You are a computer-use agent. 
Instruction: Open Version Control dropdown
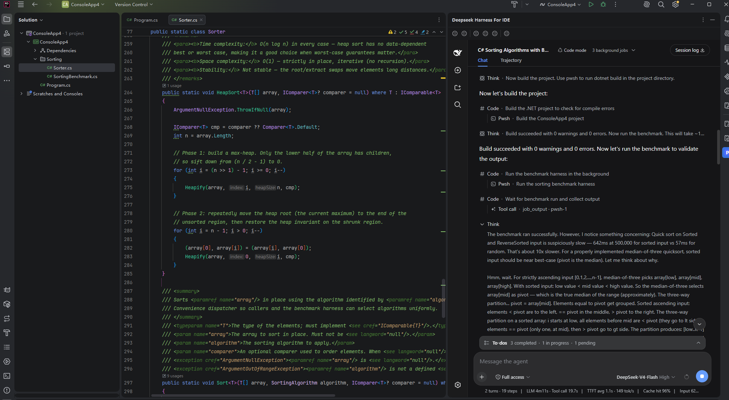tap(134, 4)
